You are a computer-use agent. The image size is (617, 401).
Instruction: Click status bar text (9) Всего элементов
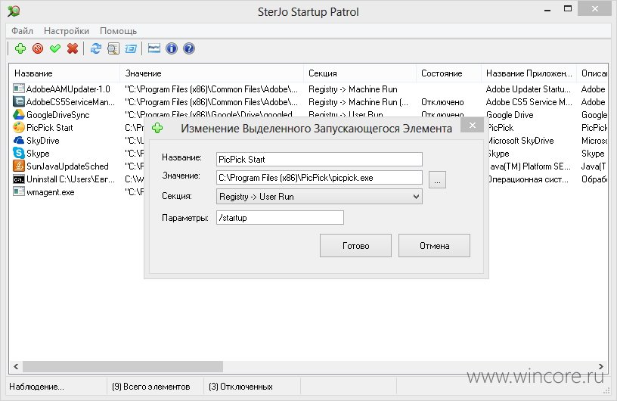click(150, 387)
